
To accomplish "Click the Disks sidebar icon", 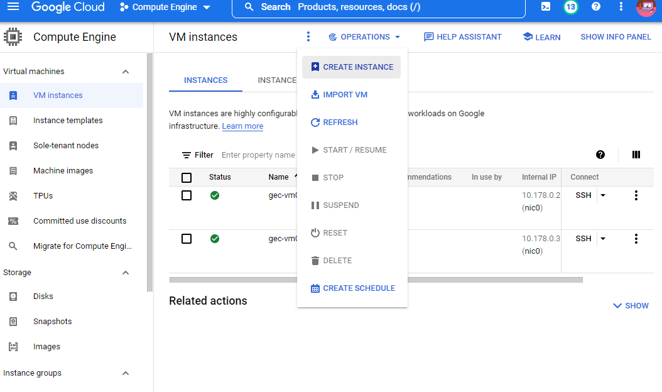I will (13, 297).
